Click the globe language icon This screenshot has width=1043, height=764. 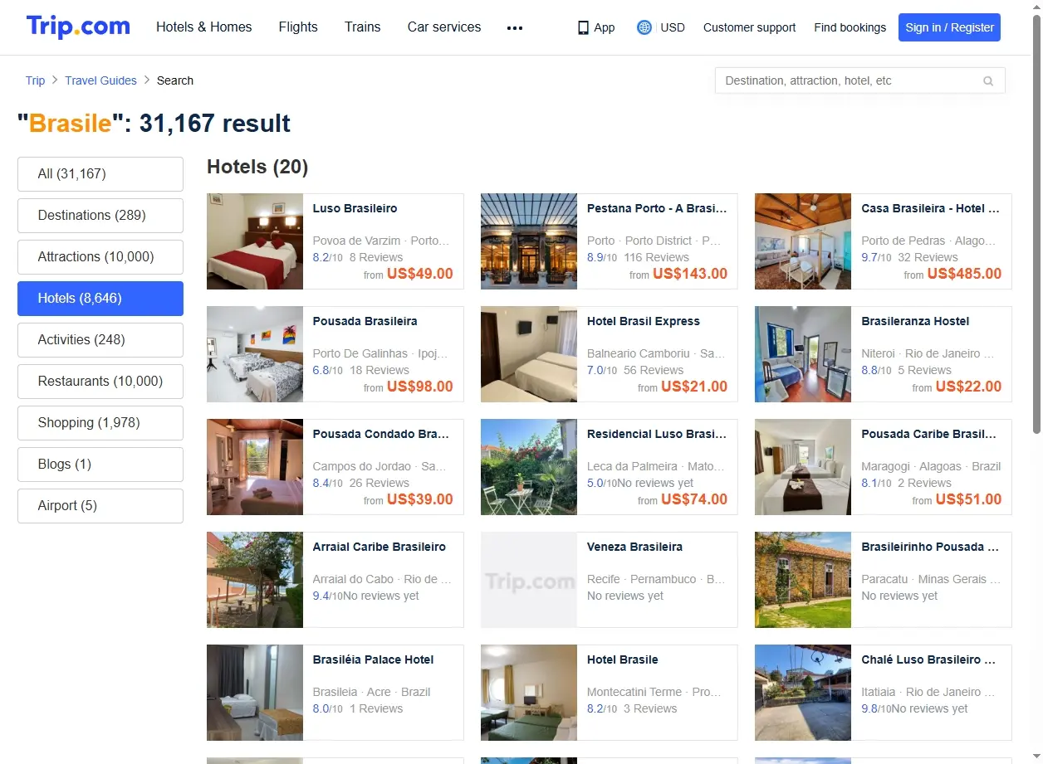644,27
